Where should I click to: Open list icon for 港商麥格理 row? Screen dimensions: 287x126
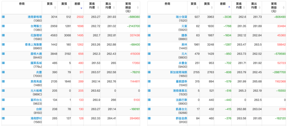click(3, 17)
